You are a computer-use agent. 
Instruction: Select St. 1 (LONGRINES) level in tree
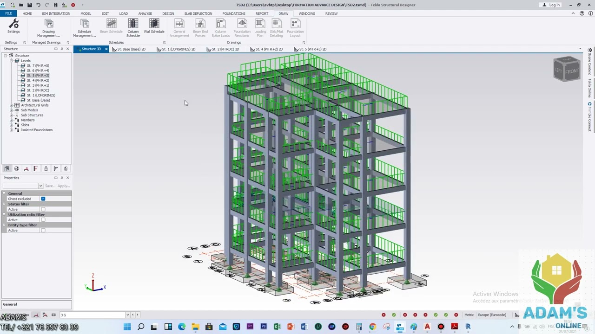pyautogui.click(x=41, y=96)
